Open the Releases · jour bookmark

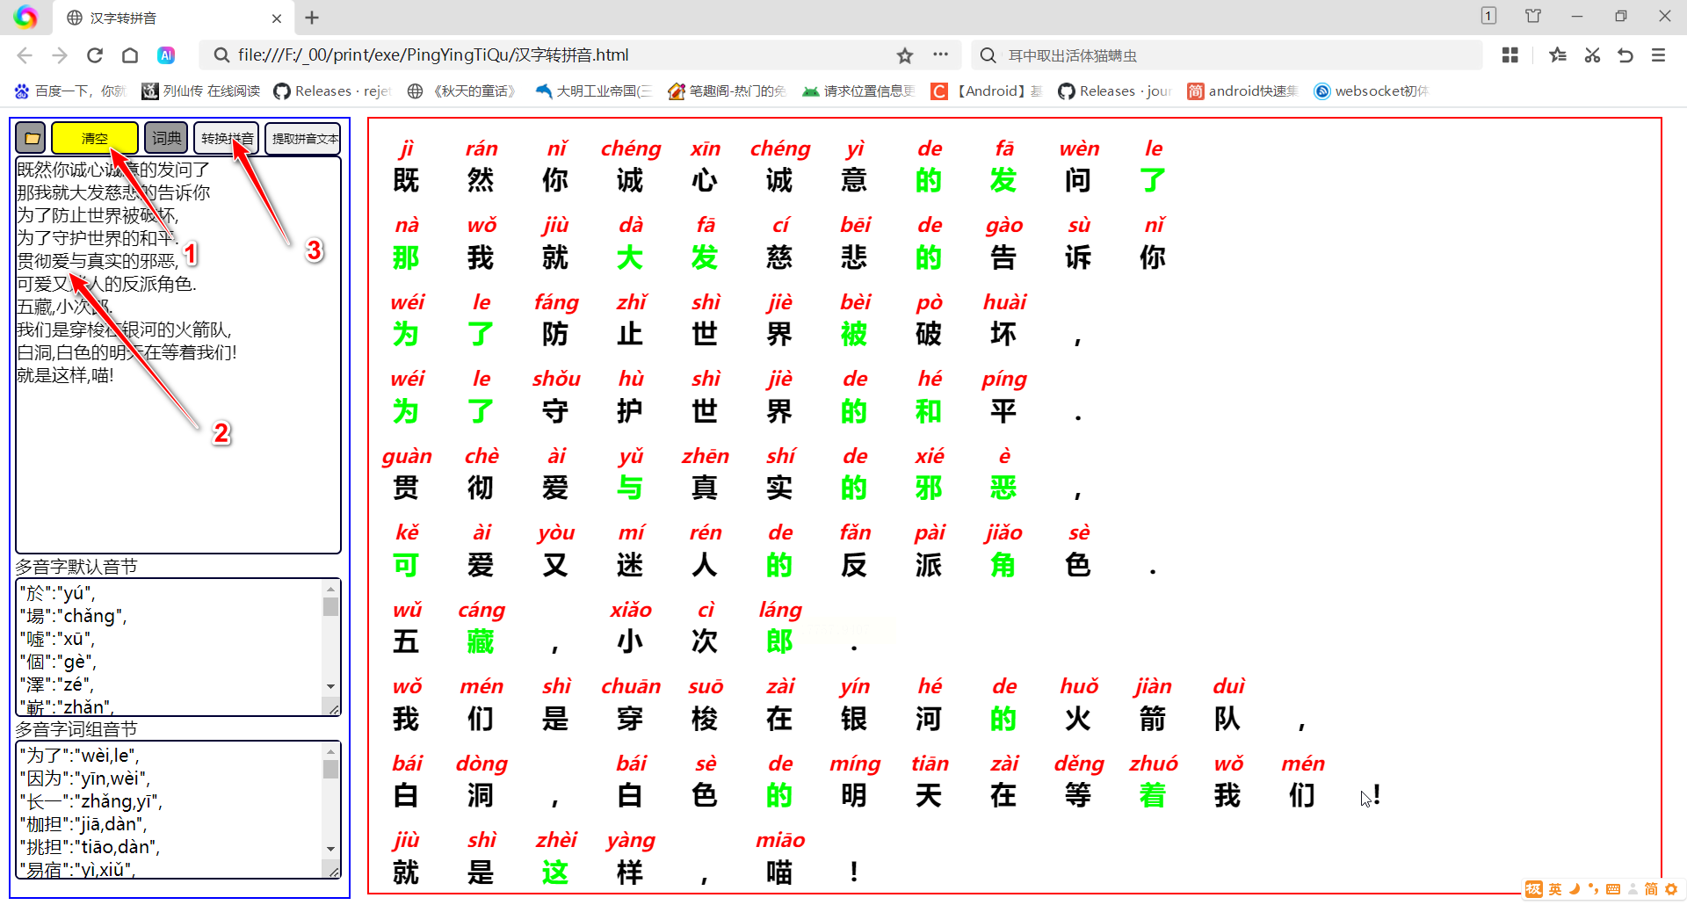1115,91
